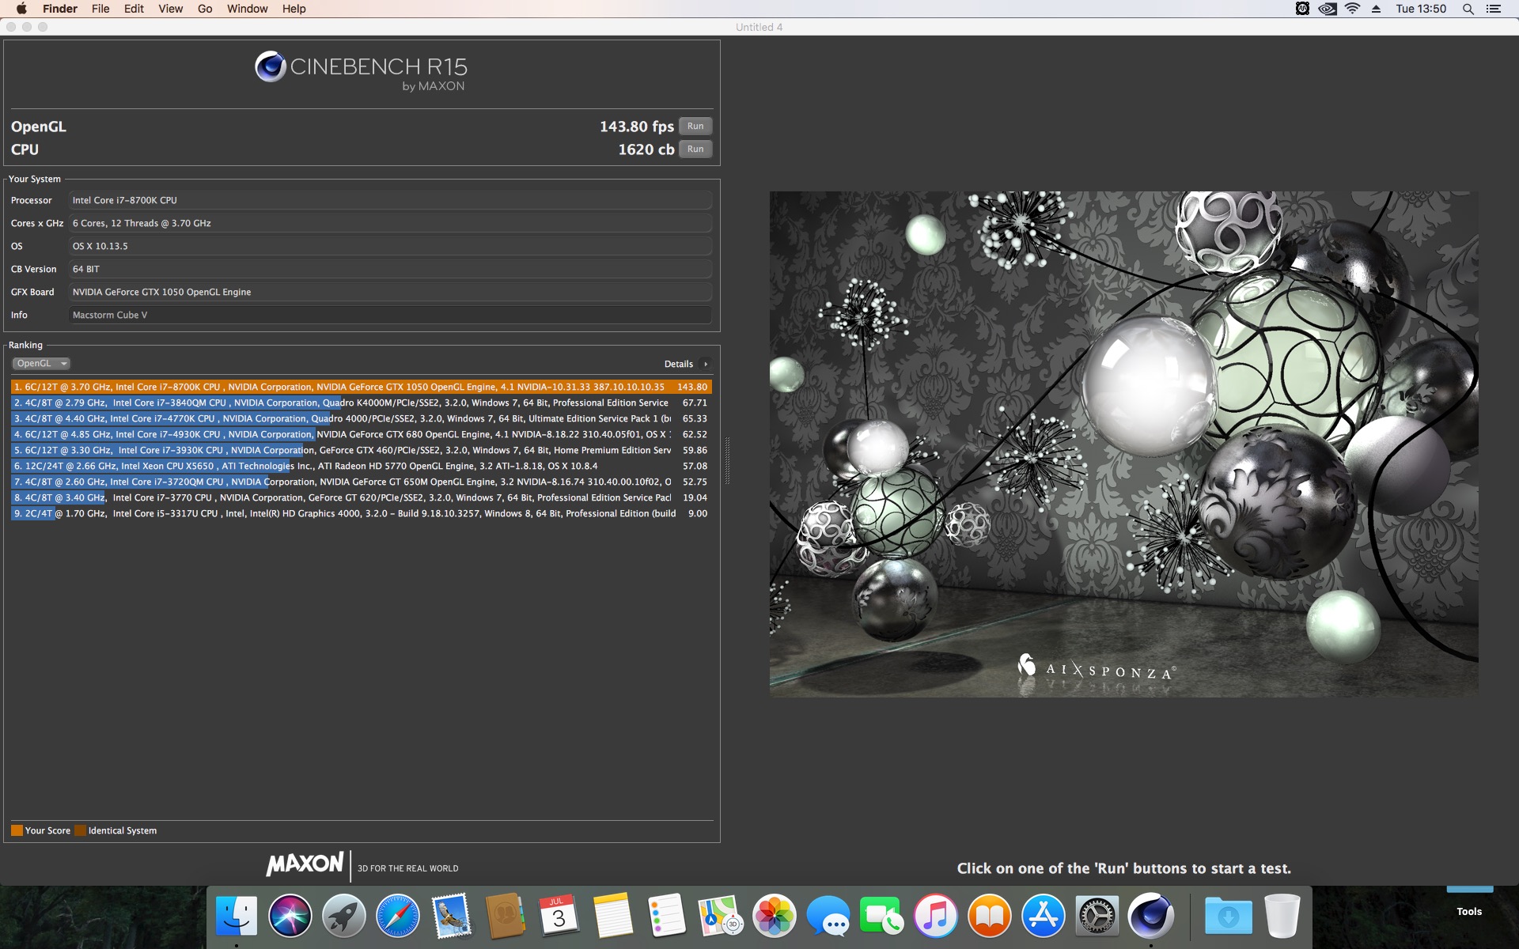Open Photos app in the Dock
Image resolution: width=1519 pixels, height=949 pixels.
coord(774,916)
